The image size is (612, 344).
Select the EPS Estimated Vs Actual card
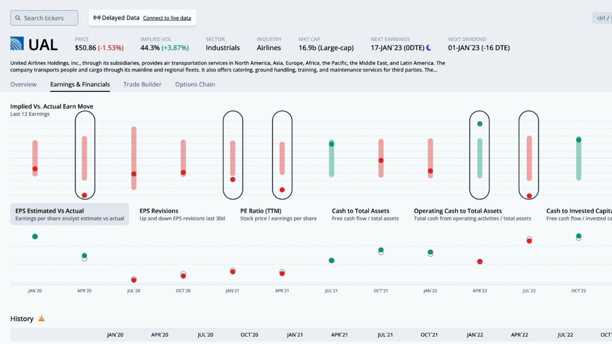[70, 214]
